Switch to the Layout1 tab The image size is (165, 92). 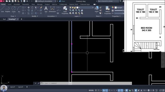pos(13,87)
